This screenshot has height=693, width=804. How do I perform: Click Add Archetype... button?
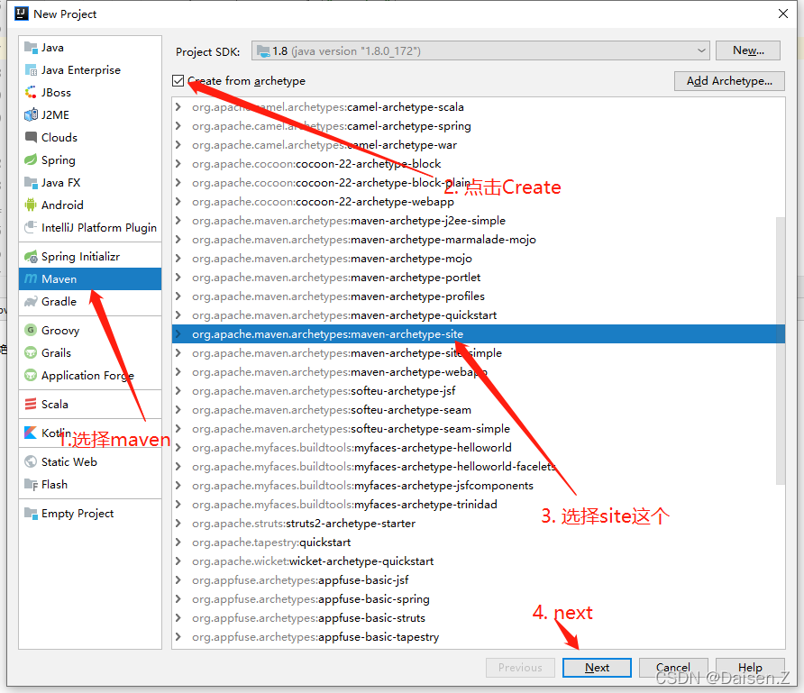click(x=729, y=81)
